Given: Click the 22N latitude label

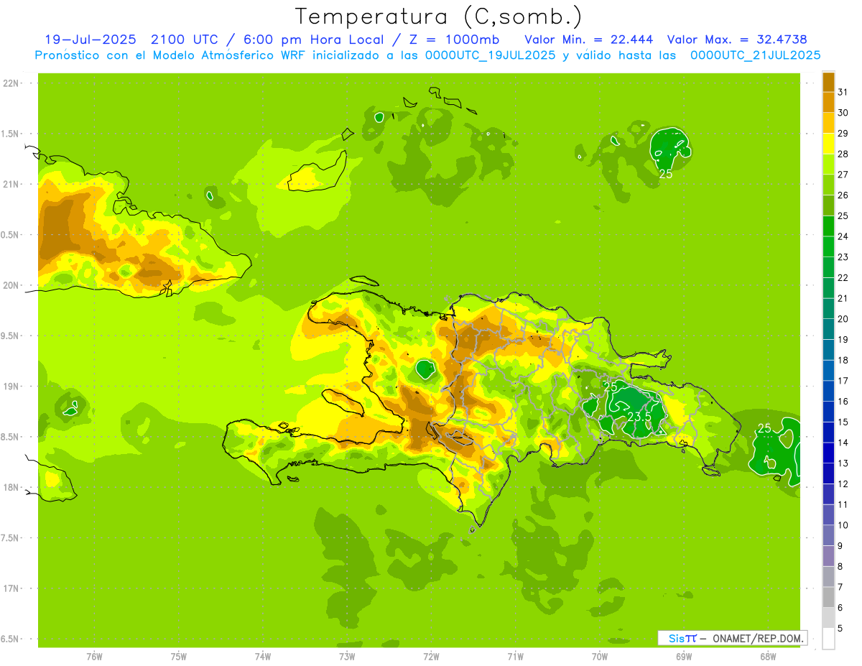Looking at the screenshot, I should coord(12,83).
